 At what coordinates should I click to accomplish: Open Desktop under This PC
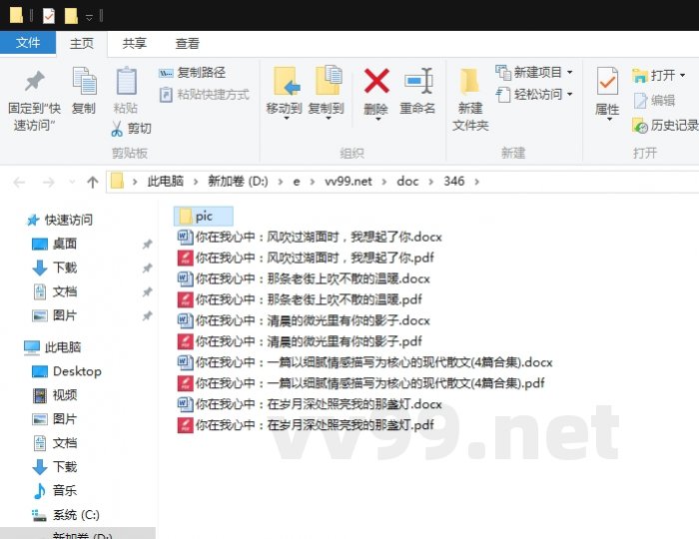click(x=67, y=371)
